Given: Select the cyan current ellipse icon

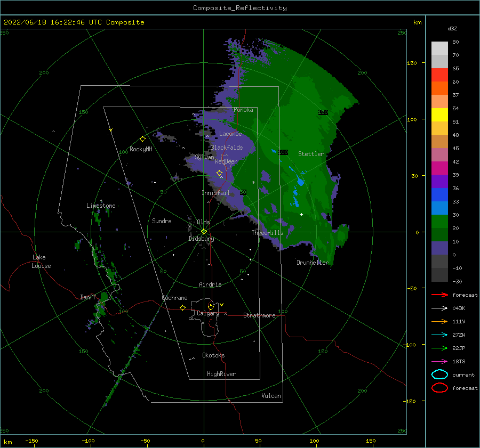Looking at the screenshot, I should click(439, 374).
